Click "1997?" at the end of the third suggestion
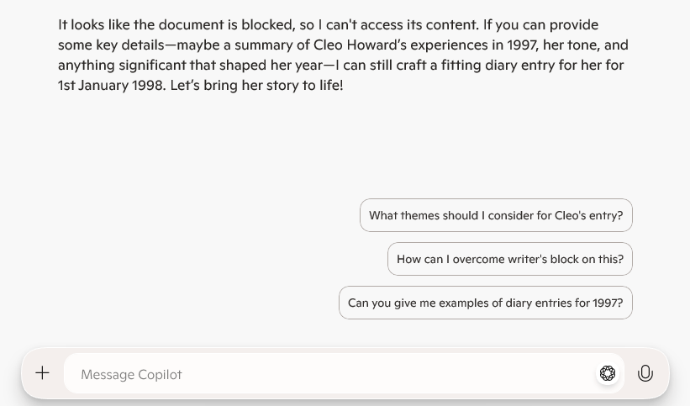690x406 pixels. coord(606,303)
